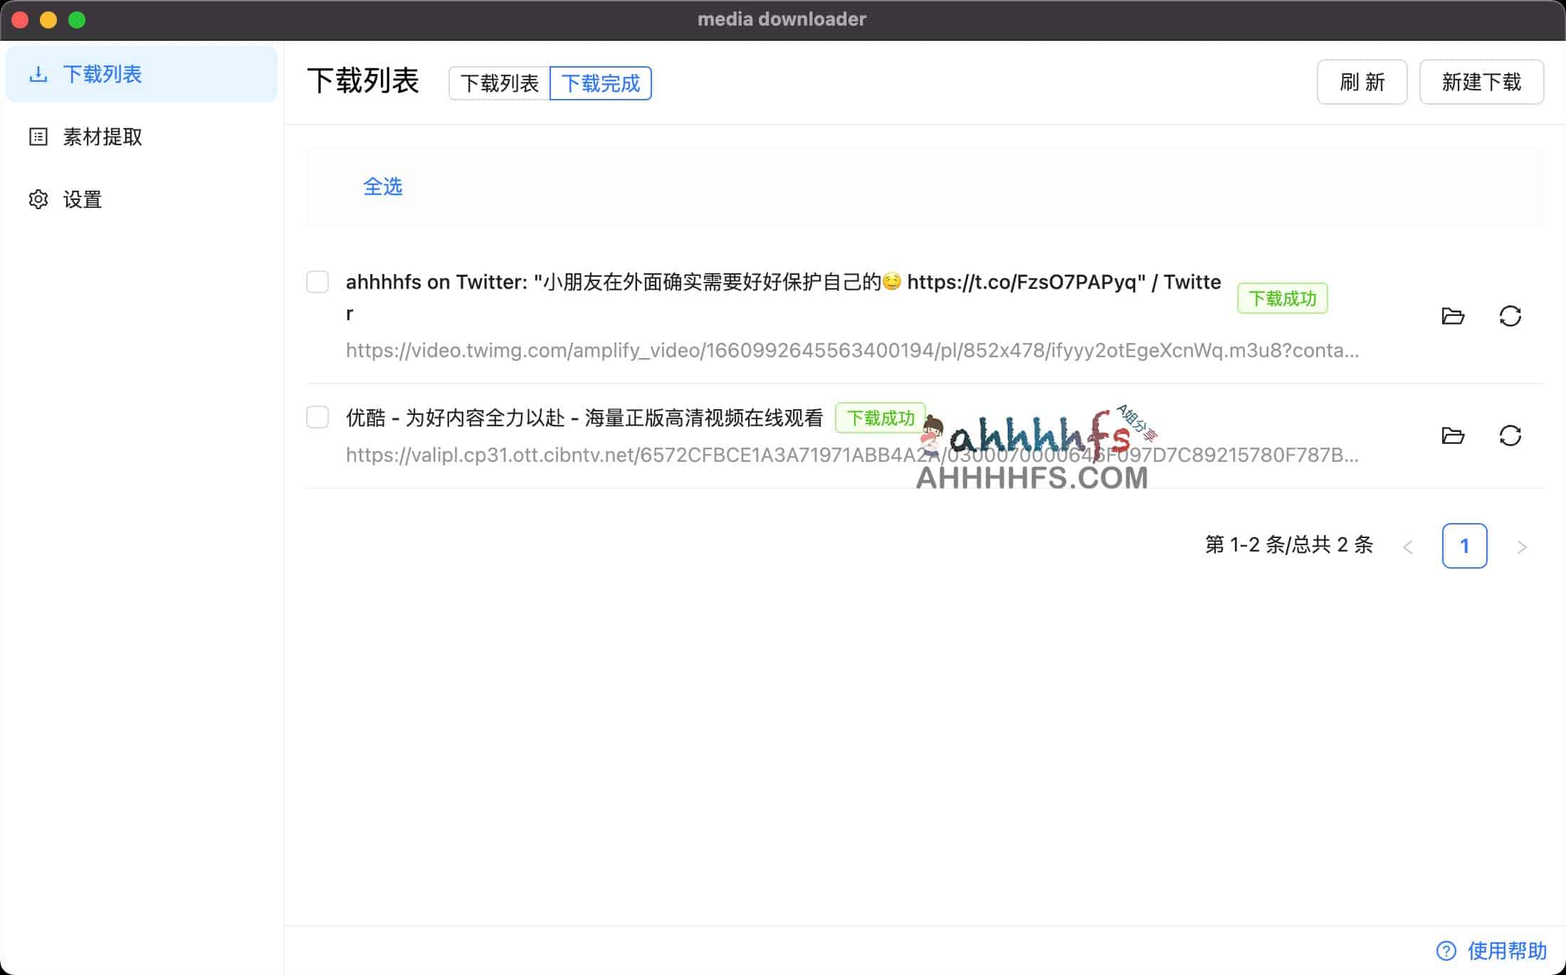This screenshot has height=975, width=1566.
Task: Click the 刷新 refresh button
Action: point(1361,82)
